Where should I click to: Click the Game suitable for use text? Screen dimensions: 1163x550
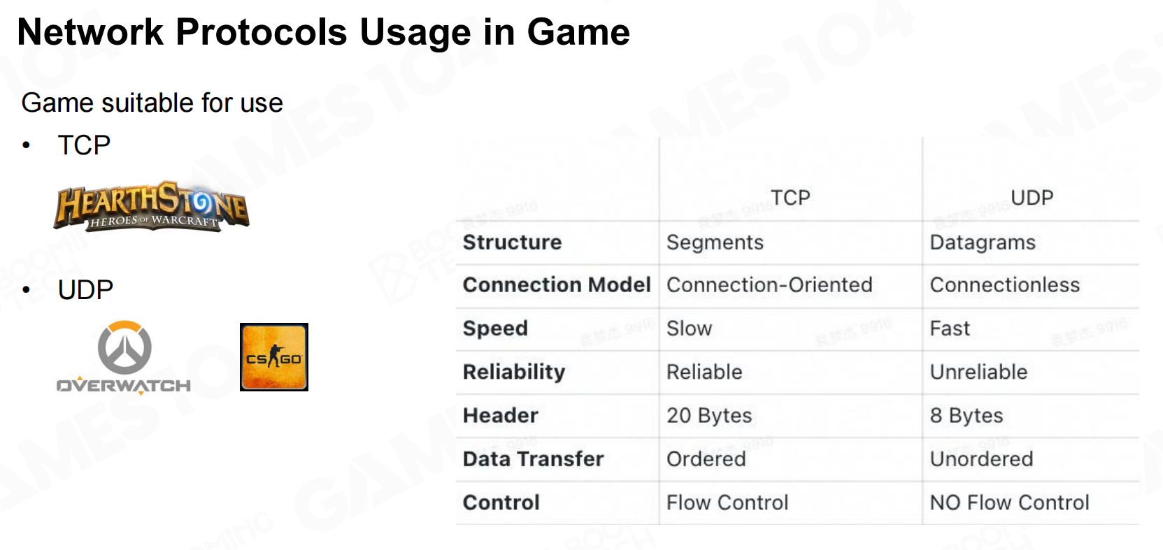[152, 103]
